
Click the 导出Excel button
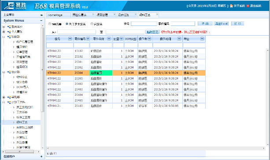[221, 24]
